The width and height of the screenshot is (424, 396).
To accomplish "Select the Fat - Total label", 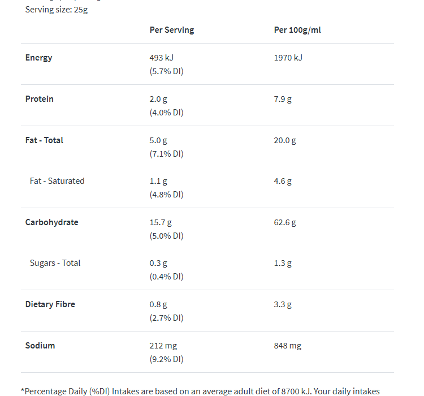I will click(x=44, y=140).
